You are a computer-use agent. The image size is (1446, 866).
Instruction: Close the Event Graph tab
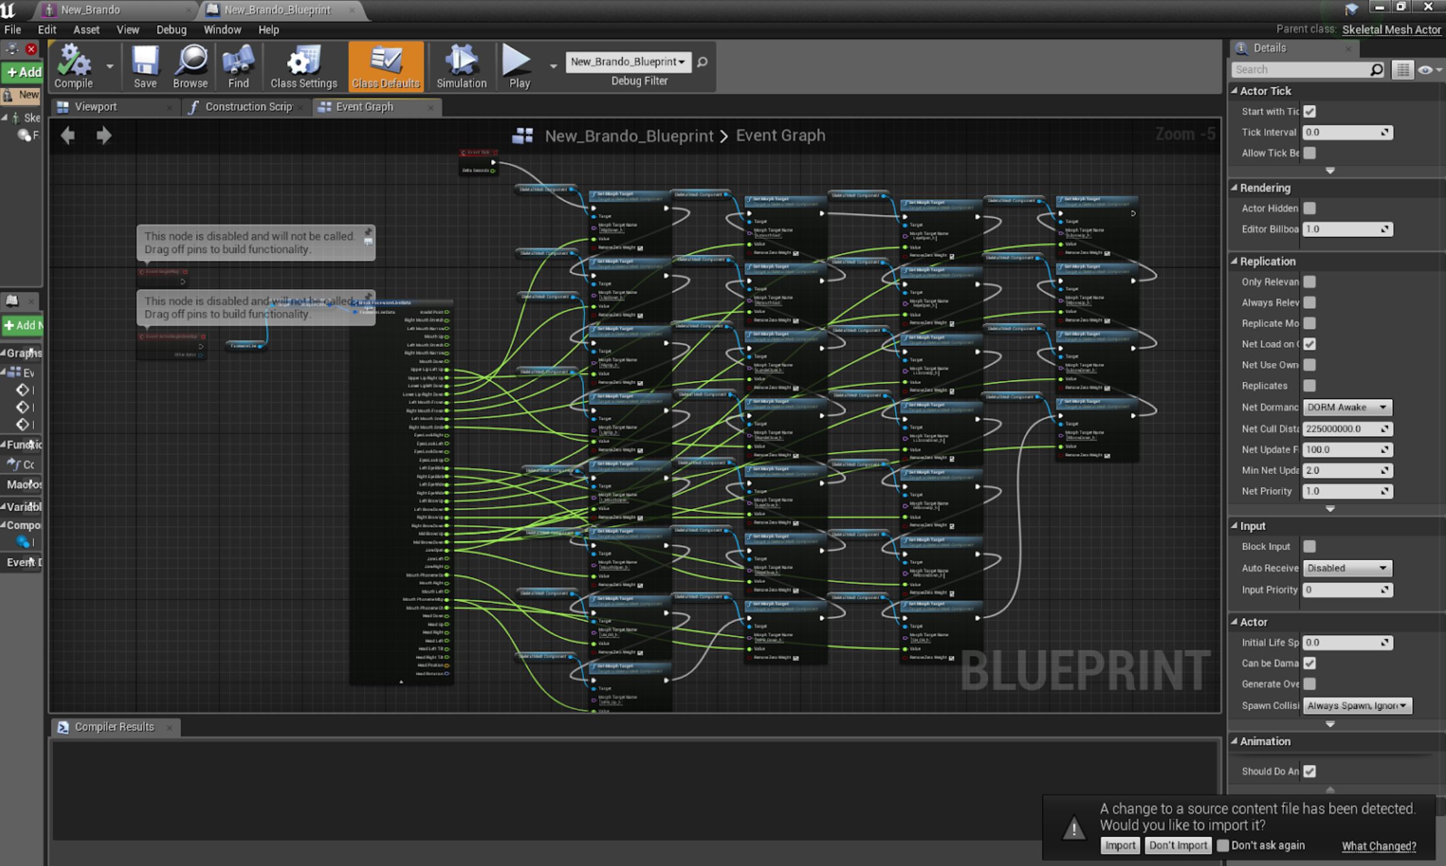pyautogui.click(x=430, y=107)
